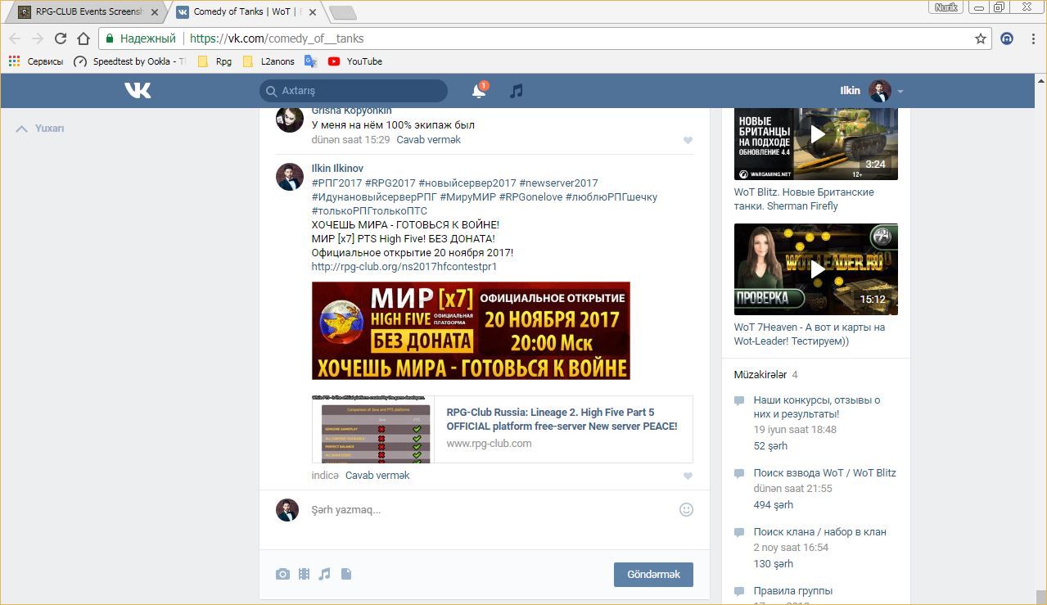Open discussion Поиск взвода WoT / WoT Blitz
The image size is (1047, 605).
tap(825, 473)
